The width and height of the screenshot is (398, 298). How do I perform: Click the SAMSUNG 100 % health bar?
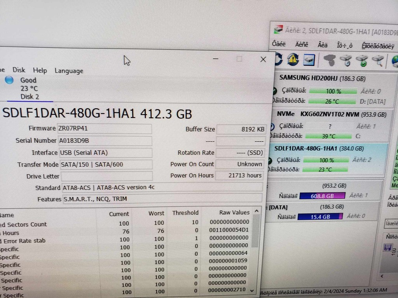pos(333,91)
